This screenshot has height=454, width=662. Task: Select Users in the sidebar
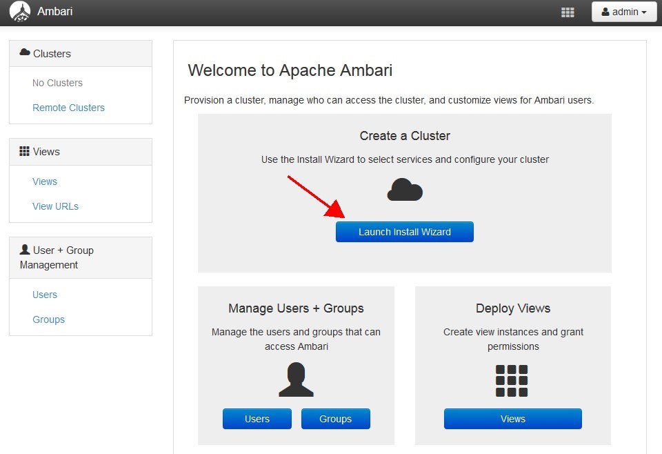45,295
